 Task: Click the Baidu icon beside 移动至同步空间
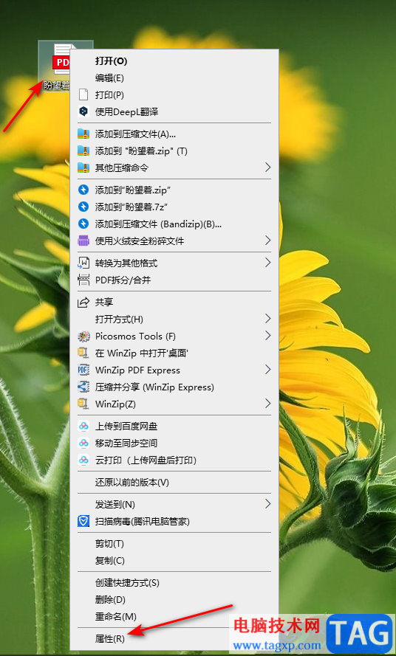pyautogui.click(x=83, y=443)
